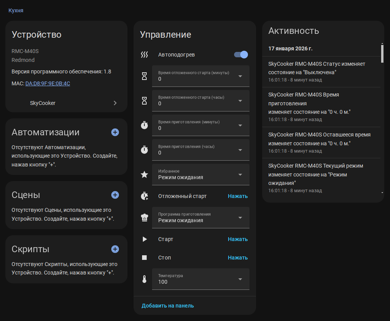Image resolution: width=390 pixels, height=321 pixels.
Task: Add a script with the plus icon
Action: pos(115,249)
